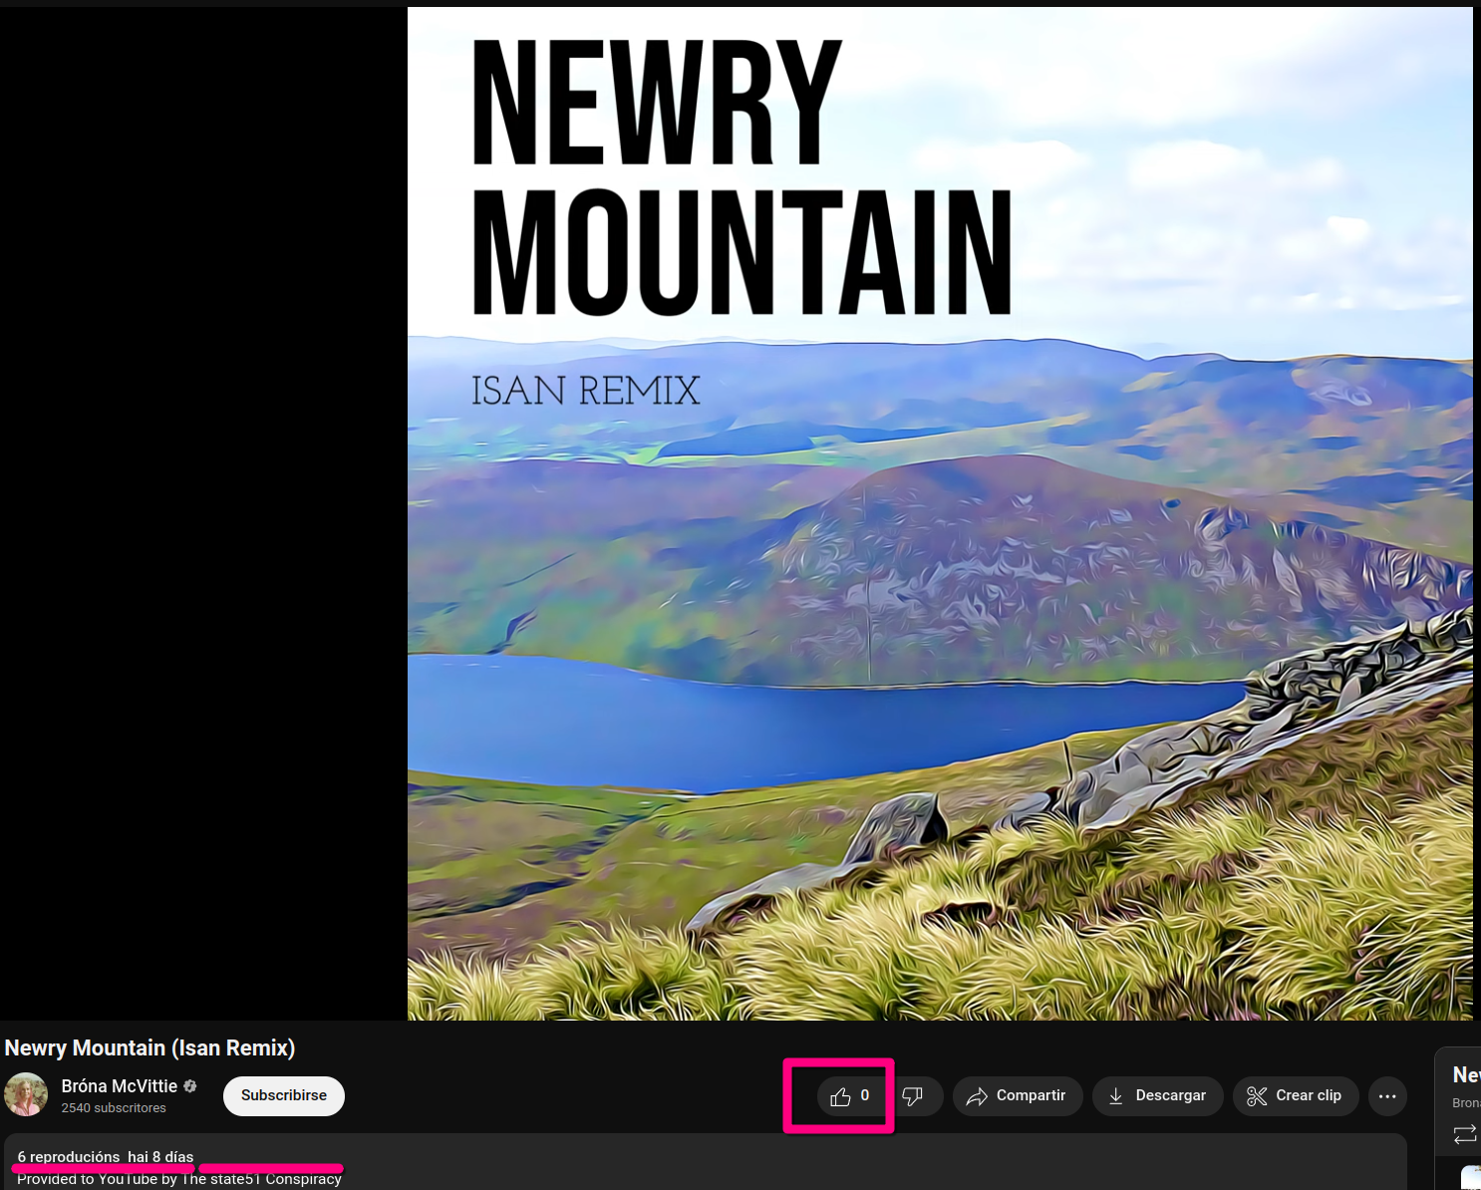
Task: Toggle the playlist loop icon
Action: 1465,1134
